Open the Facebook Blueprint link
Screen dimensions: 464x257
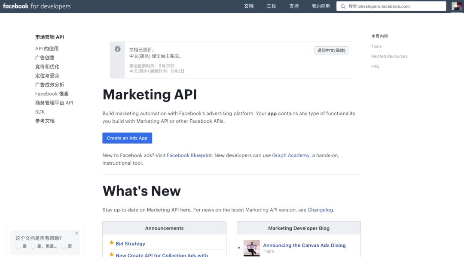pyautogui.click(x=189, y=155)
